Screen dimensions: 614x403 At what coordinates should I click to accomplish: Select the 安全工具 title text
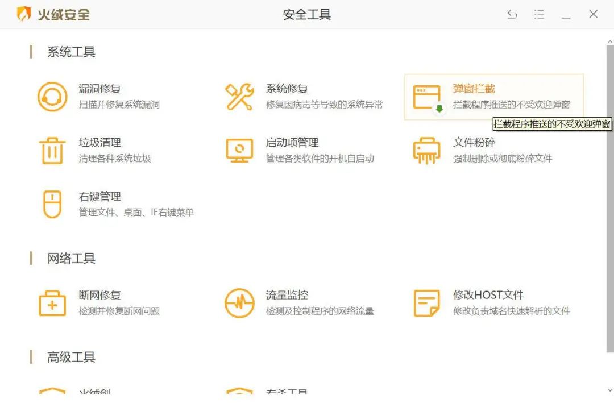(x=307, y=15)
